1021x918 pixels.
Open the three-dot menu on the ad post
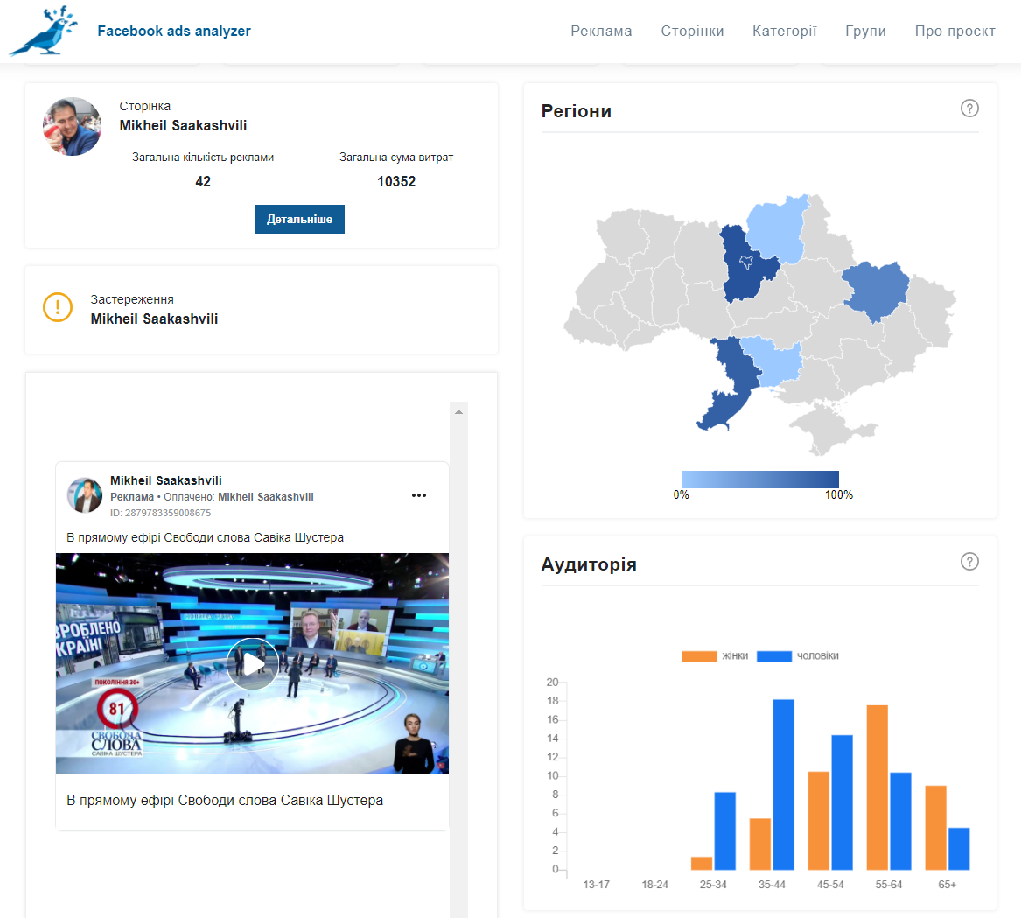click(x=419, y=495)
